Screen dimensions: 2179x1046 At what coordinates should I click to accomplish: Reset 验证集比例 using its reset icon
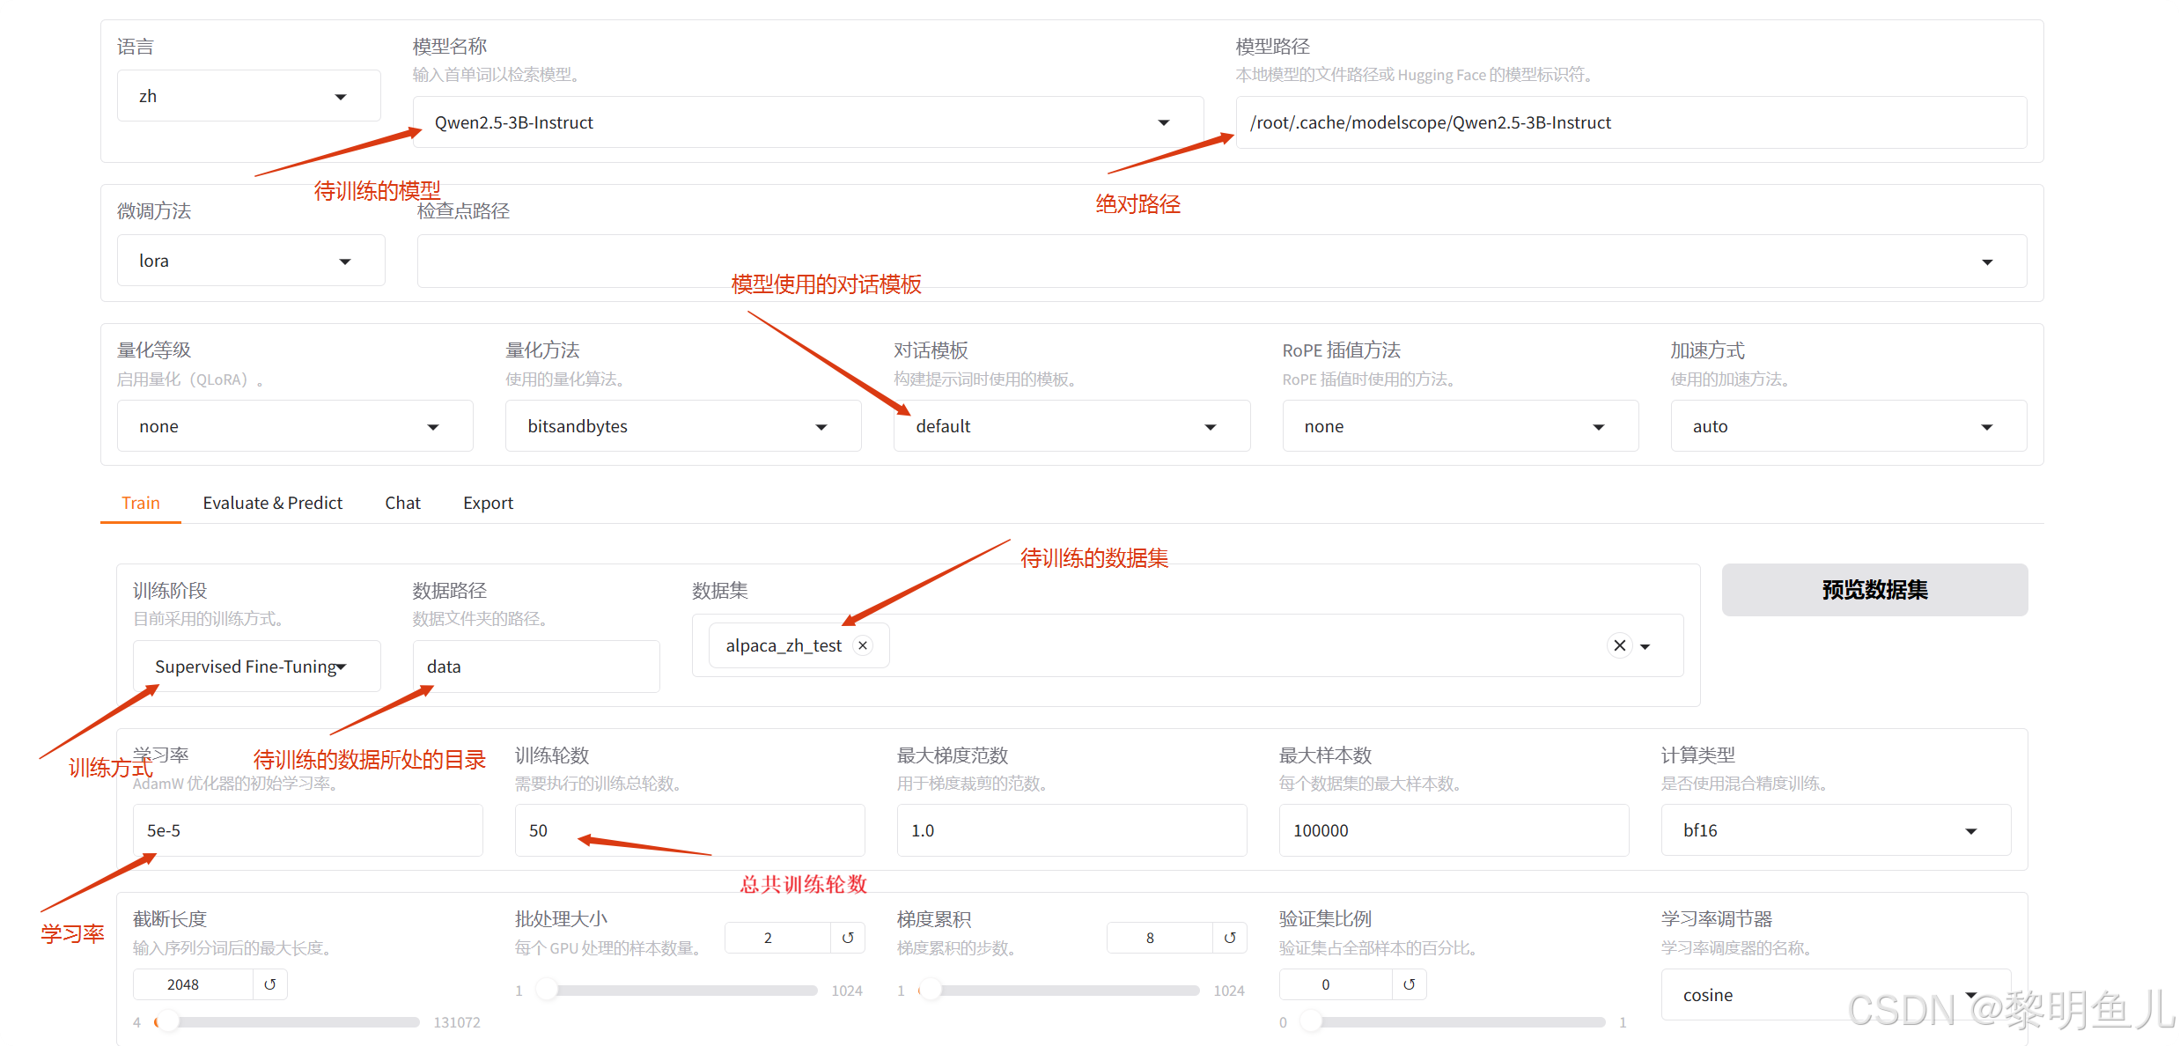(1409, 984)
